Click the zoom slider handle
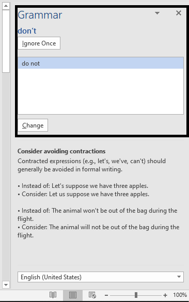 136,295
